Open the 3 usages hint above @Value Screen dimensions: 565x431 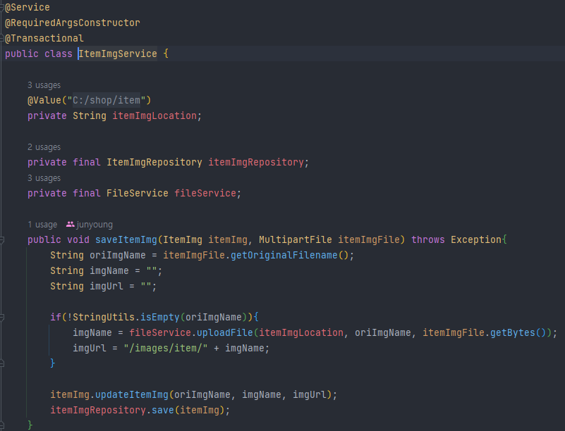[x=44, y=85]
